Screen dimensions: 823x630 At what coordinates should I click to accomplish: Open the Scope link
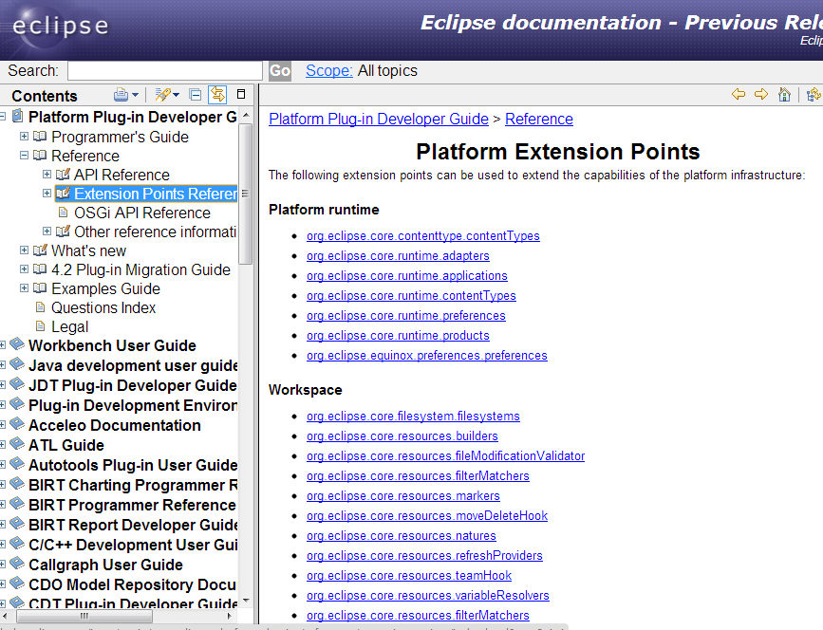(x=329, y=71)
